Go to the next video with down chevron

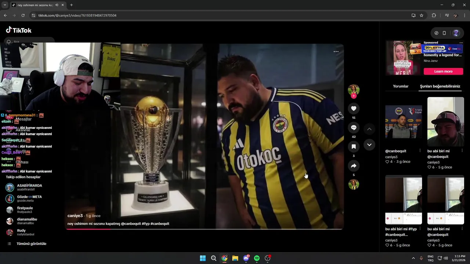point(369,145)
